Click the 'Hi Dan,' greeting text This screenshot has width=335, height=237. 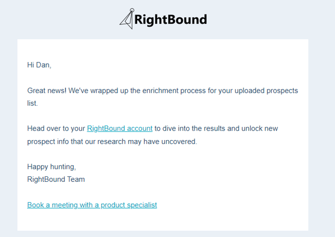pyautogui.click(x=39, y=65)
